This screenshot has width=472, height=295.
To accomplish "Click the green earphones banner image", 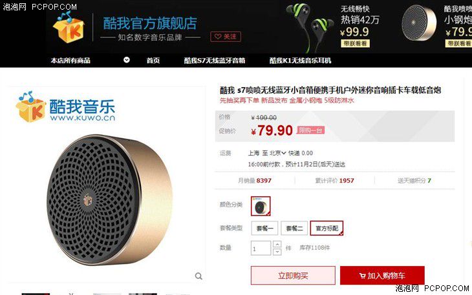I will (x=309, y=27).
